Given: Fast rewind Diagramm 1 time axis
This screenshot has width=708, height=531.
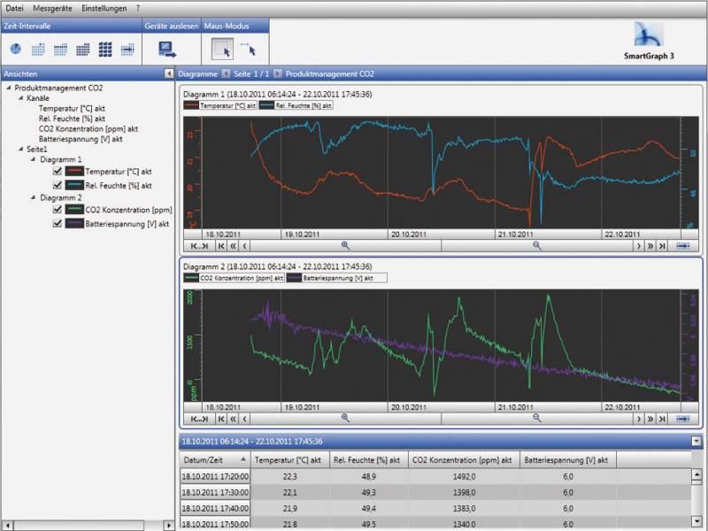Looking at the screenshot, I should [x=233, y=246].
